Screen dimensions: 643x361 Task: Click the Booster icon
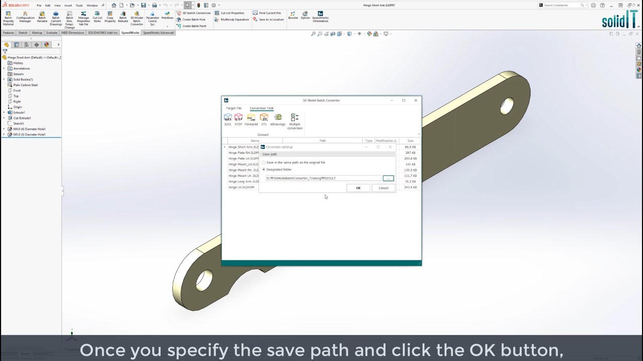tap(293, 15)
